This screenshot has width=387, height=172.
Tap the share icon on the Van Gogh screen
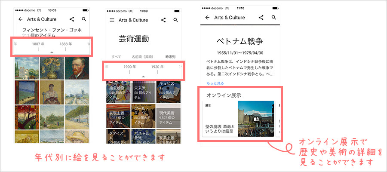[x=71, y=19]
